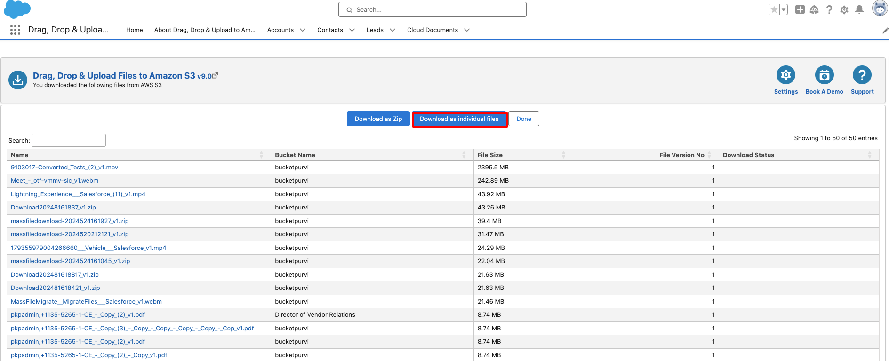Open the Setup gear icon
The image size is (889, 361).
pyautogui.click(x=844, y=9)
